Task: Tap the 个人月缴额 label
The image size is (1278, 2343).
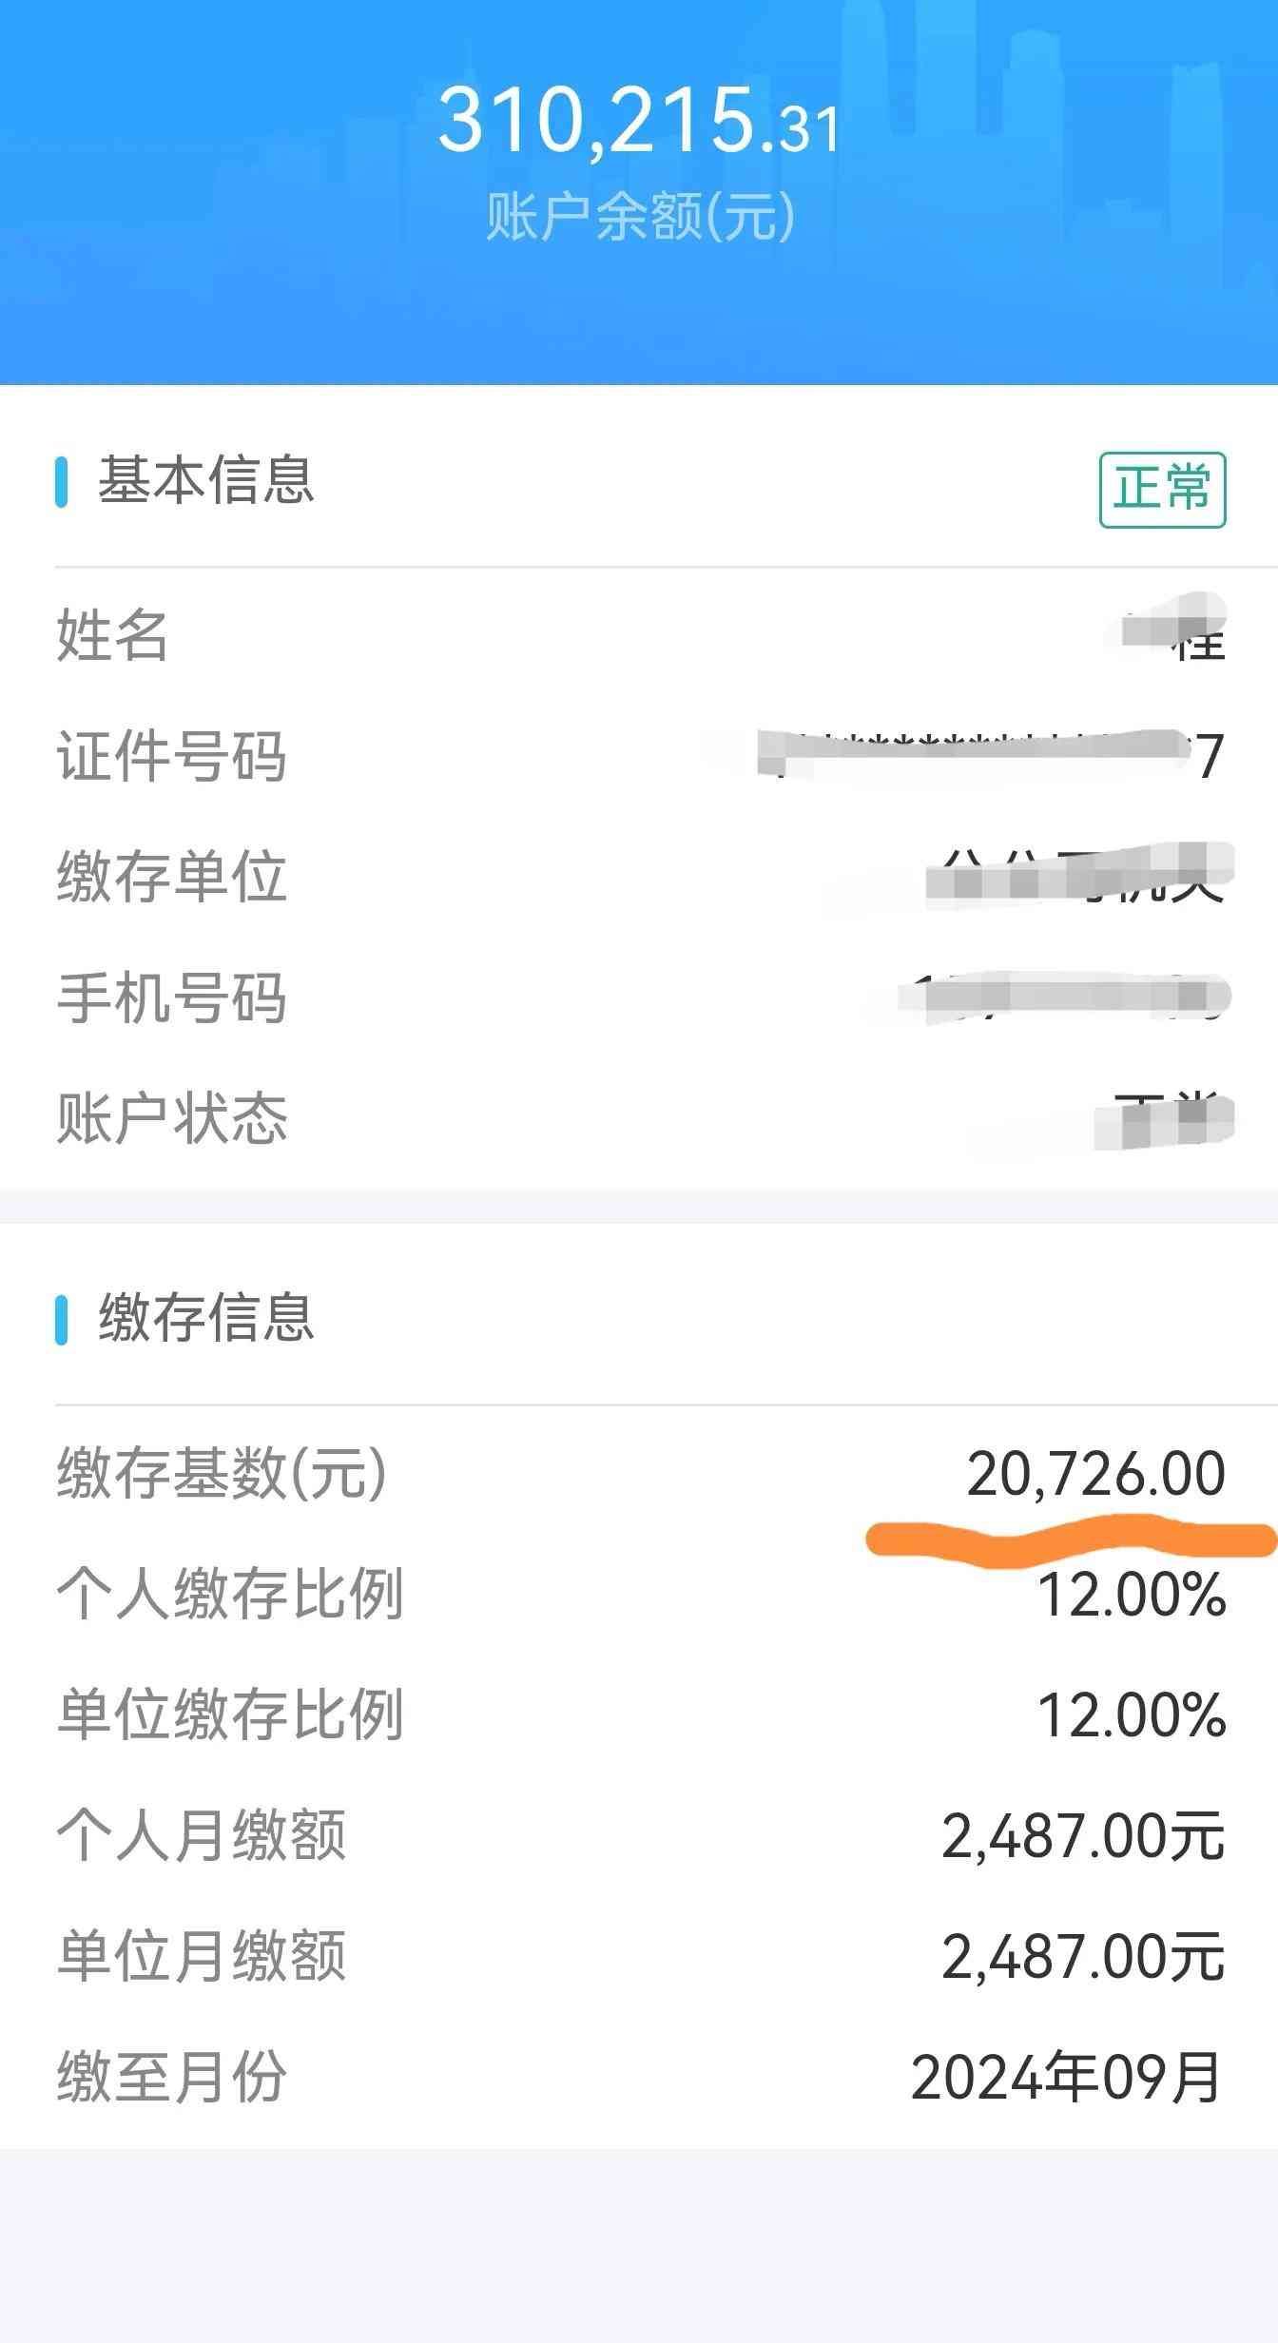Action: click(202, 1835)
